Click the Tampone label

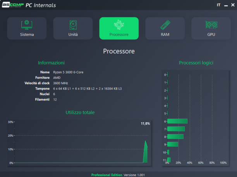click(x=43, y=88)
